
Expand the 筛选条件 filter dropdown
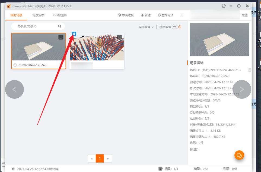click(146, 27)
